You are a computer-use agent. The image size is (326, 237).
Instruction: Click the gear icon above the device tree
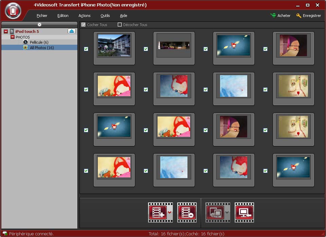pyautogui.click(x=39, y=25)
